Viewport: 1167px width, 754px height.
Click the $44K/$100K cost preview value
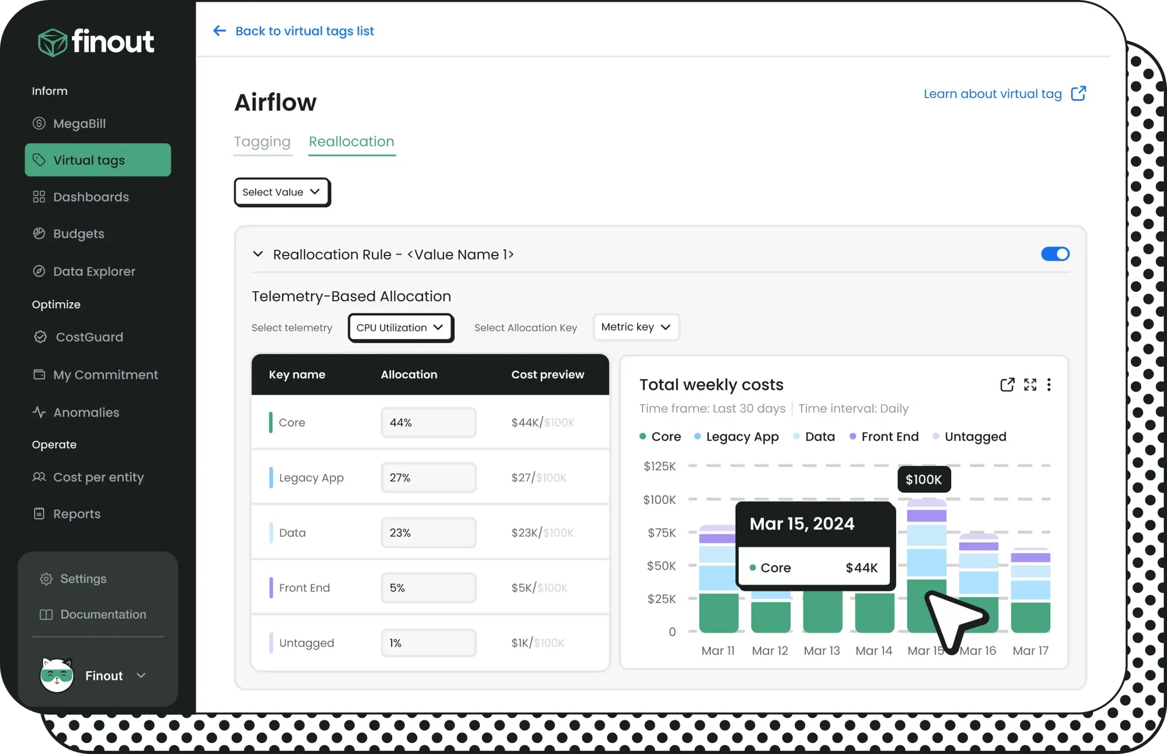pos(543,422)
